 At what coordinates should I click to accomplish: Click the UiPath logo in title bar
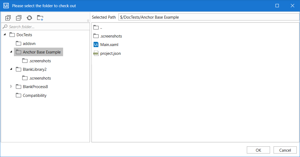6,6
